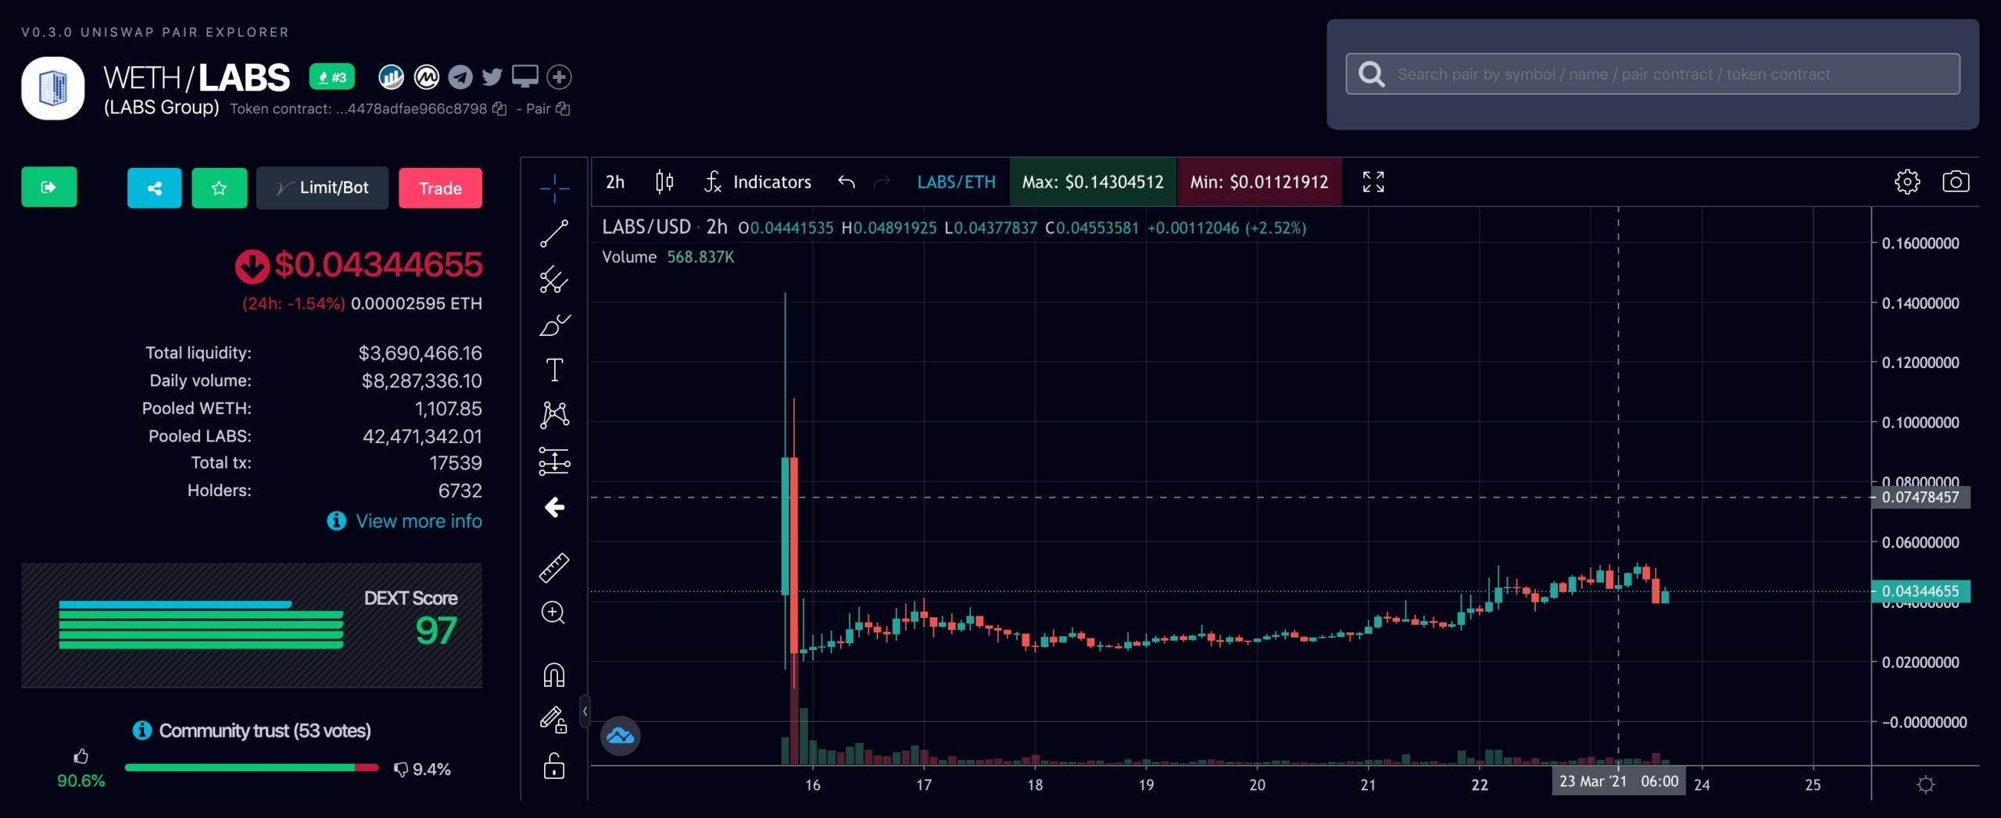Click the thumbs down trust vote

point(400,770)
